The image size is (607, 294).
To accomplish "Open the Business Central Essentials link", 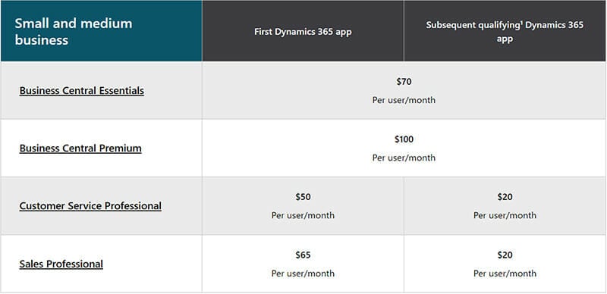I will point(82,91).
